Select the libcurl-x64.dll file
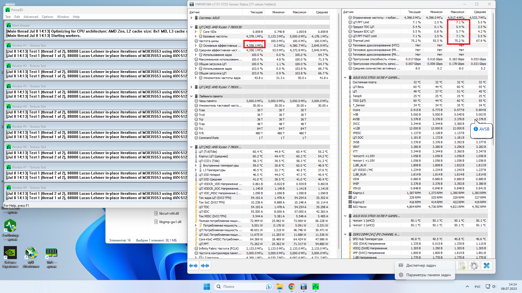Screen dimensions: 522x293 coord(169,213)
